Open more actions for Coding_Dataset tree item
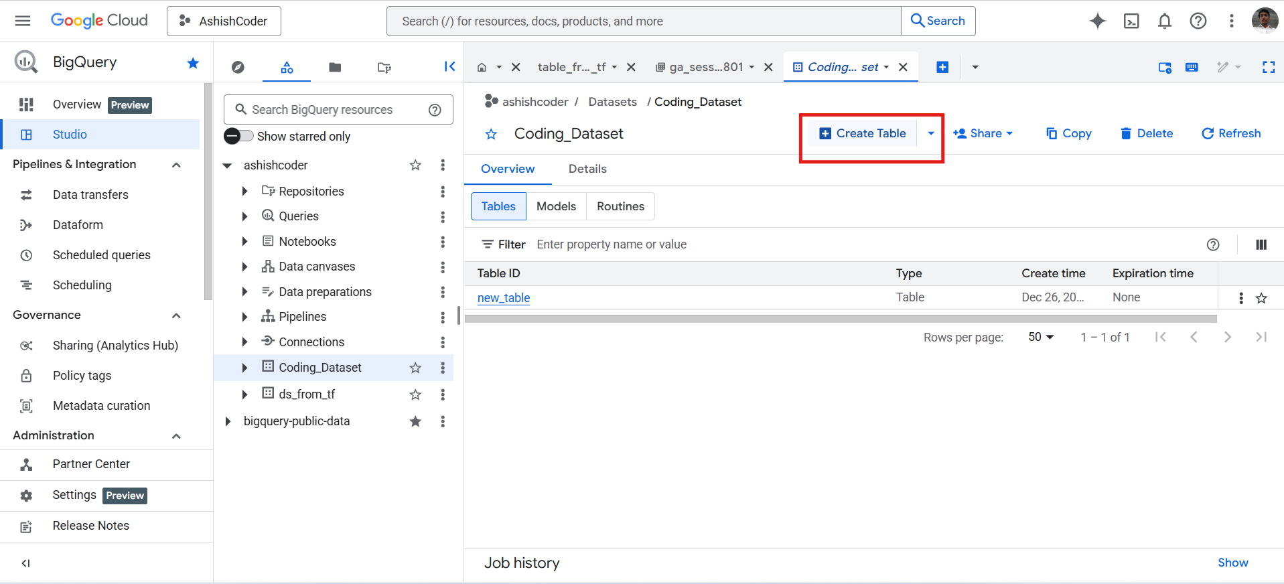 [x=443, y=368]
